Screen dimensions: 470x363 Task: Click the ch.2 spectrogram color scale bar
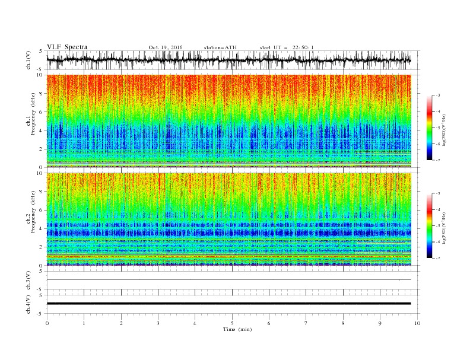(429, 226)
